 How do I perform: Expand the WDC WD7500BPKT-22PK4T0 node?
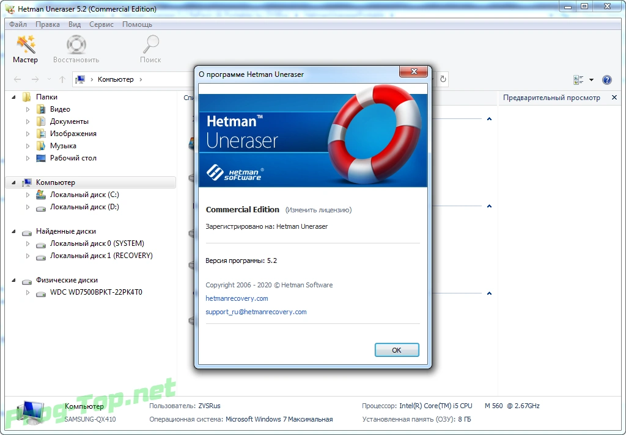28,292
